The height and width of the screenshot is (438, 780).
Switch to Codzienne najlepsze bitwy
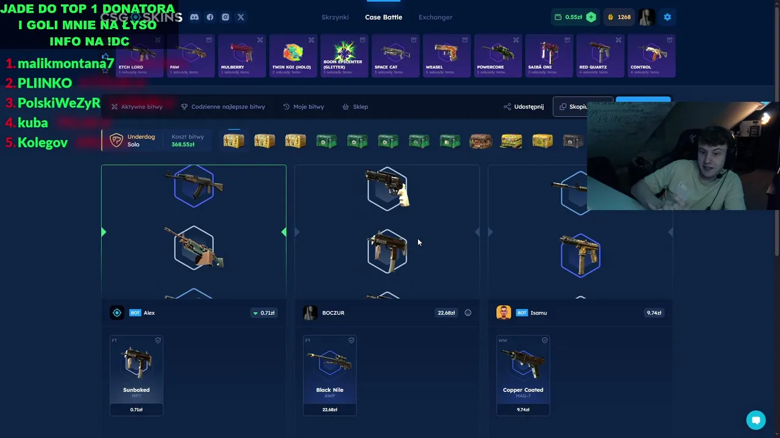click(x=223, y=106)
